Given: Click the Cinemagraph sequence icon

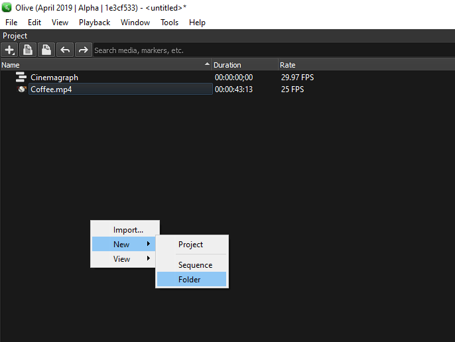Looking at the screenshot, I should point(21,77).
